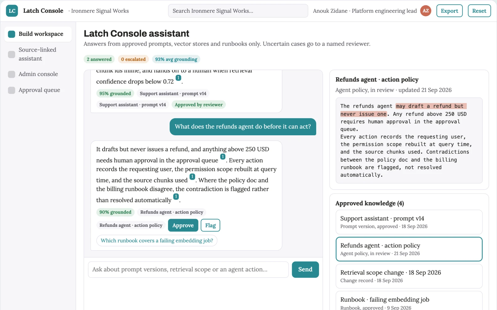This screenshot has width=497, height=310.
Task: Click the highlighted 'may draft a refund but' policy text
Action: point(431,106)
